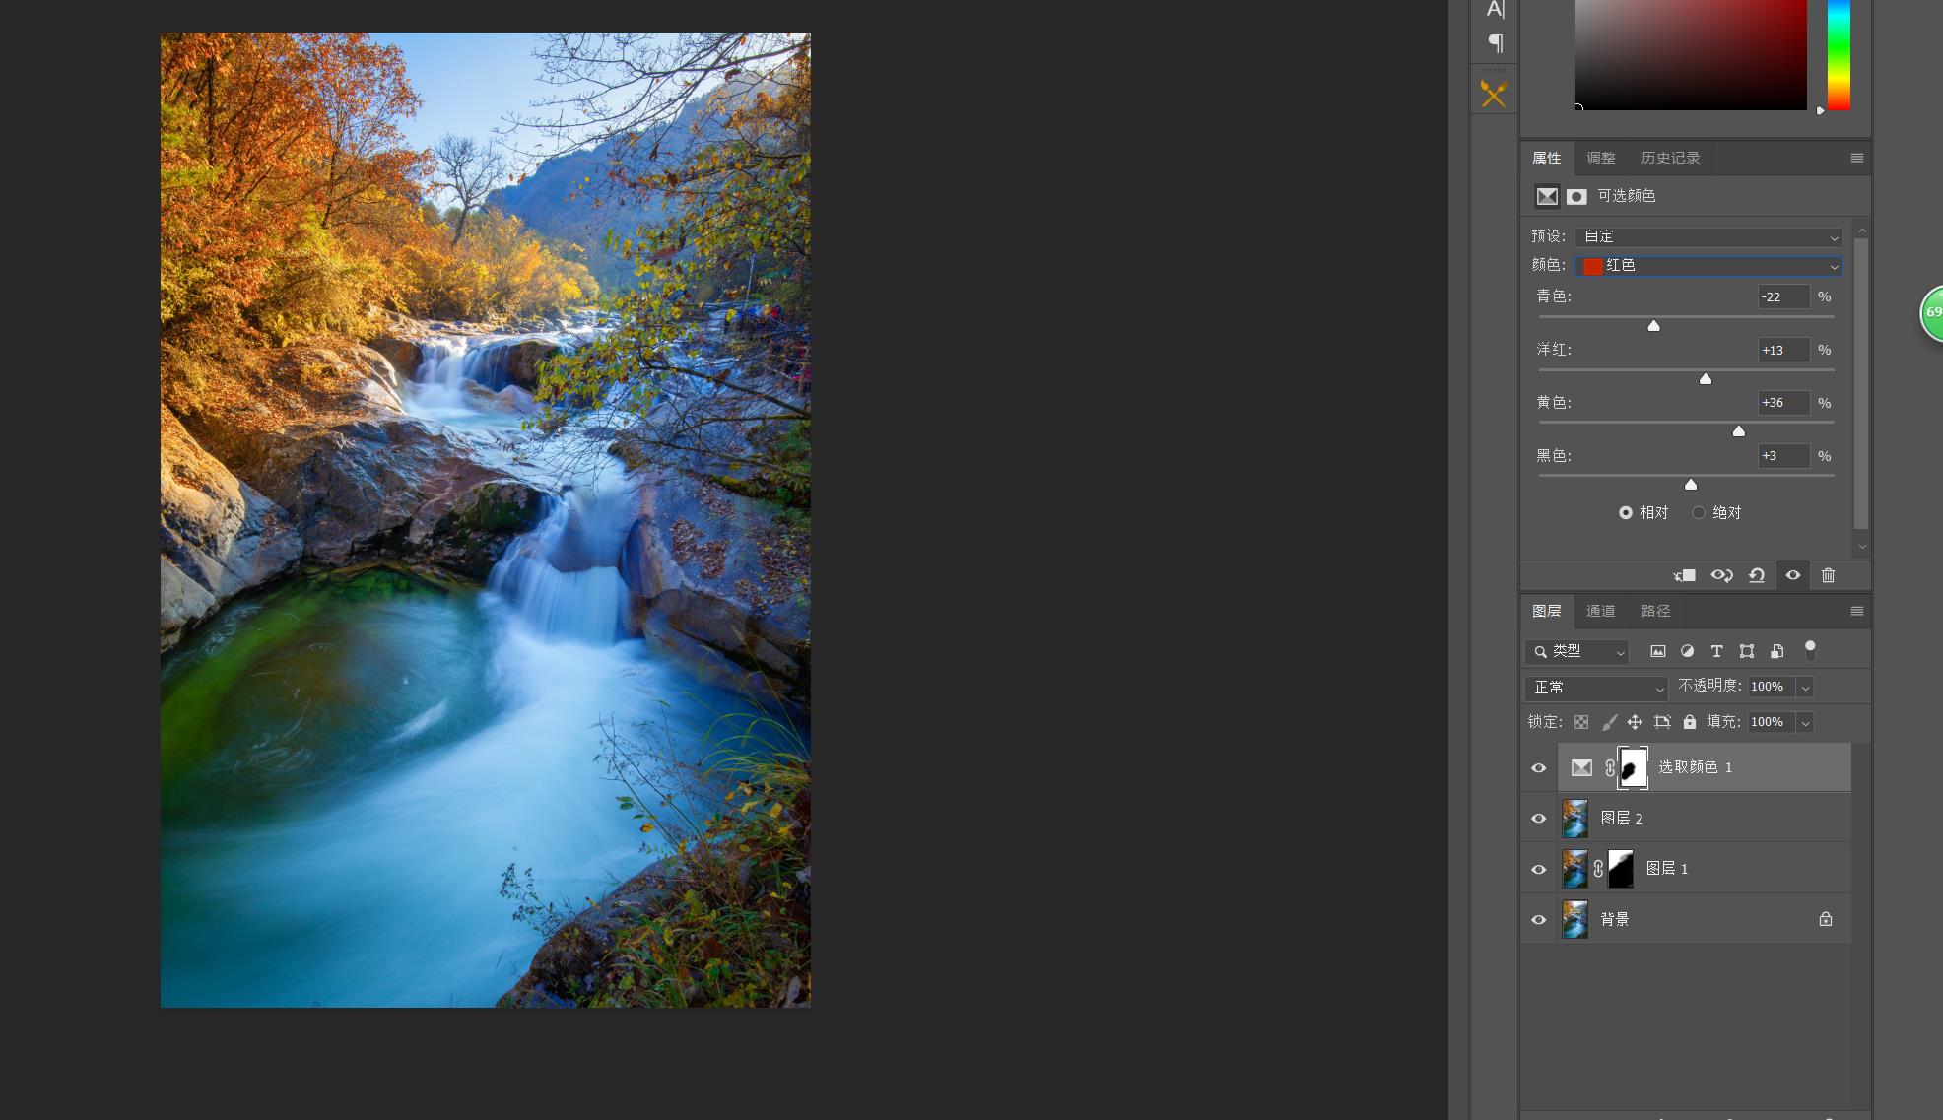
Task: Open the paragraph panel icon
Action: click(x=1495, y=43)
